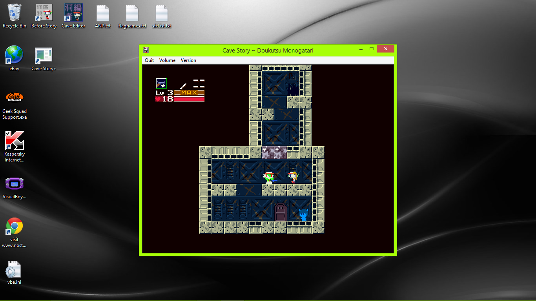Click the green-haired character sprite
The width and height of the screenshot is (536, 301).
pyautogui.click(x=269, y=178)
